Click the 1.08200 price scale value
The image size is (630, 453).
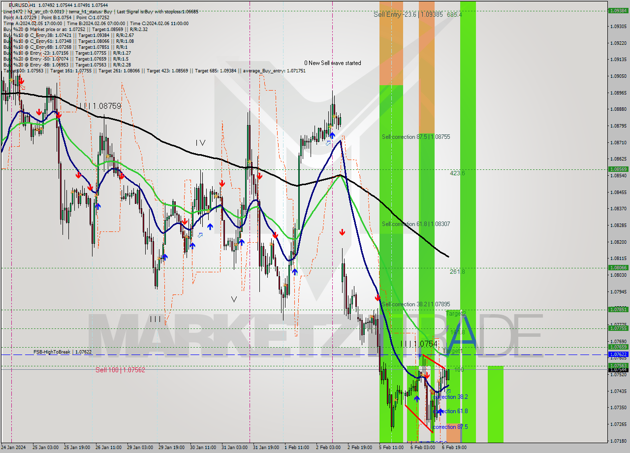(619, 242)
